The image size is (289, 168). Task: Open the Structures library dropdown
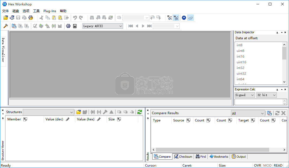[x=48, y=112]
